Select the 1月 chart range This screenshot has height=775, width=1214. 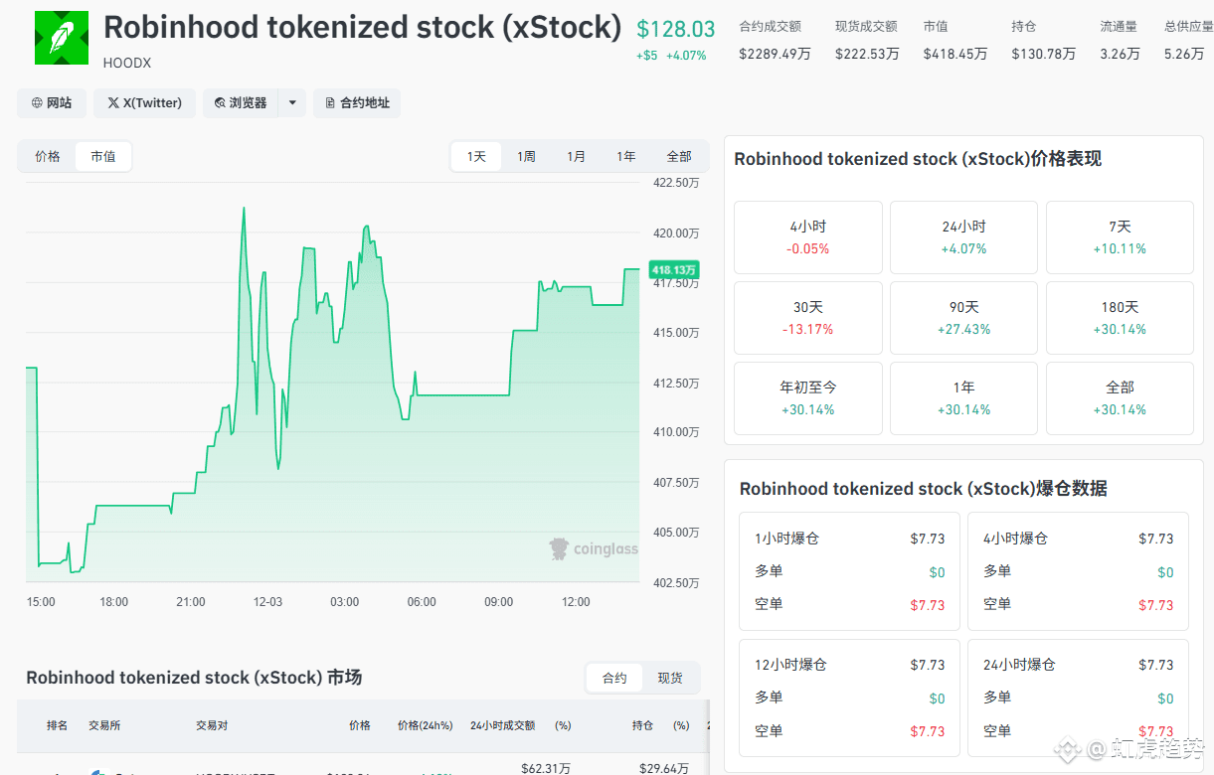coord(576,157)
